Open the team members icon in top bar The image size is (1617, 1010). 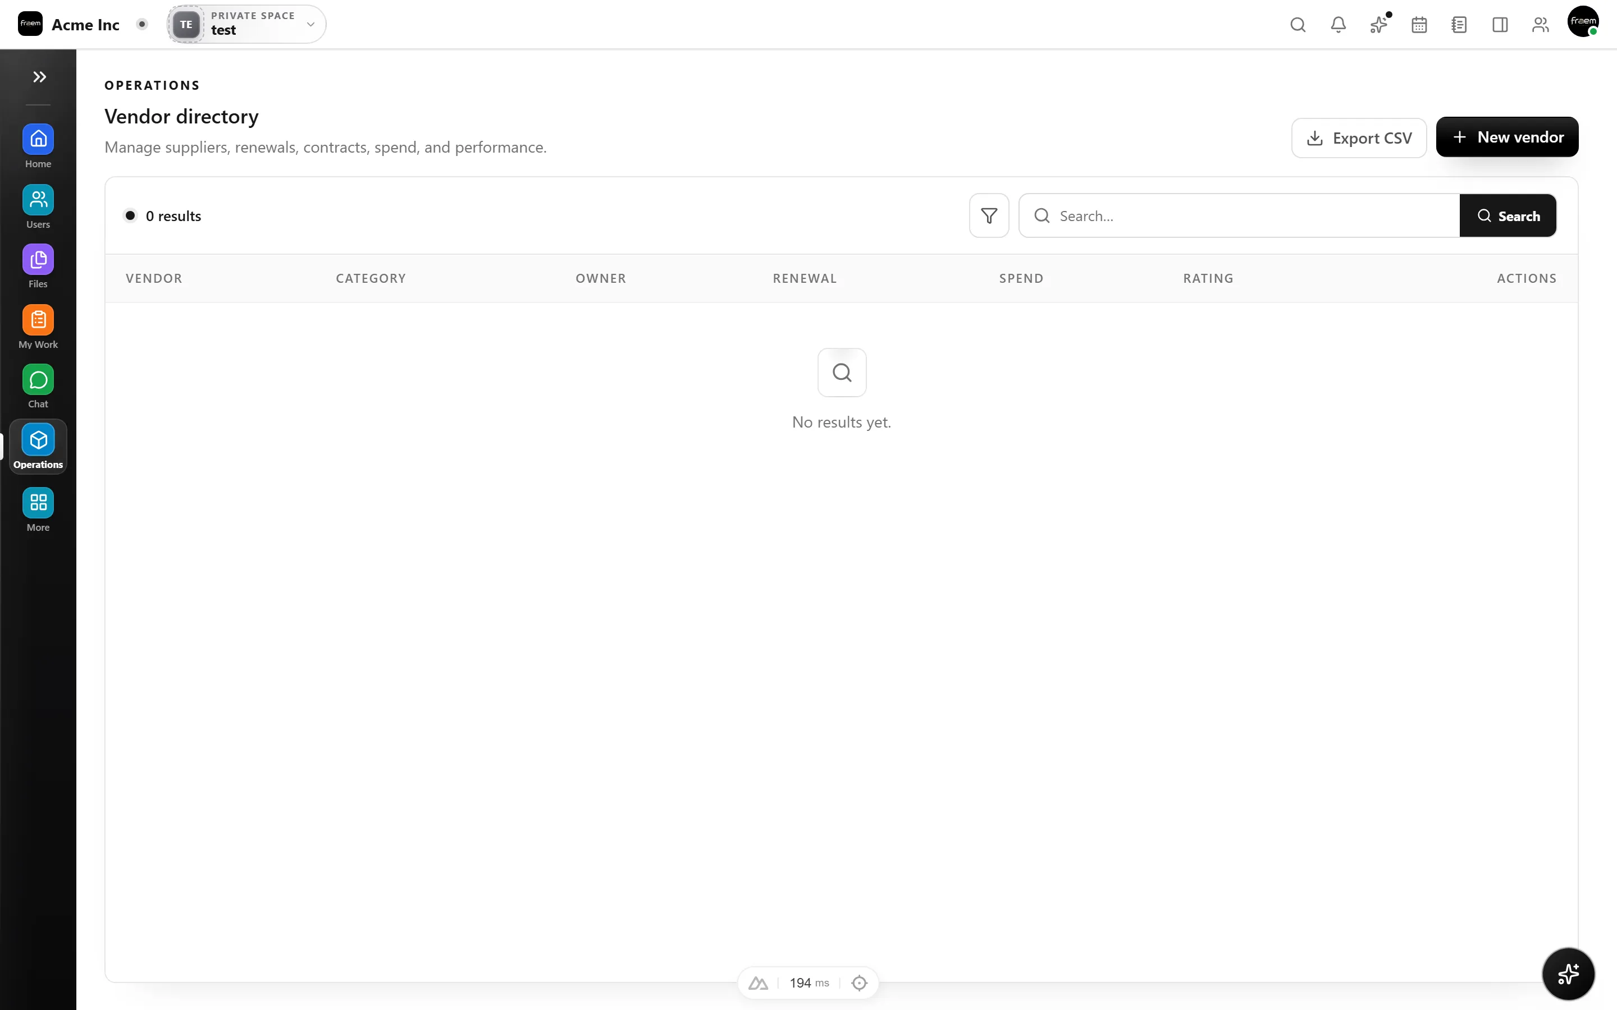coord(1540,25)
